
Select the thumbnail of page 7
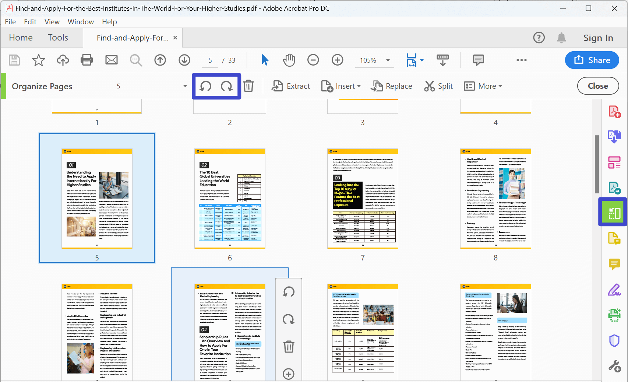363,199
